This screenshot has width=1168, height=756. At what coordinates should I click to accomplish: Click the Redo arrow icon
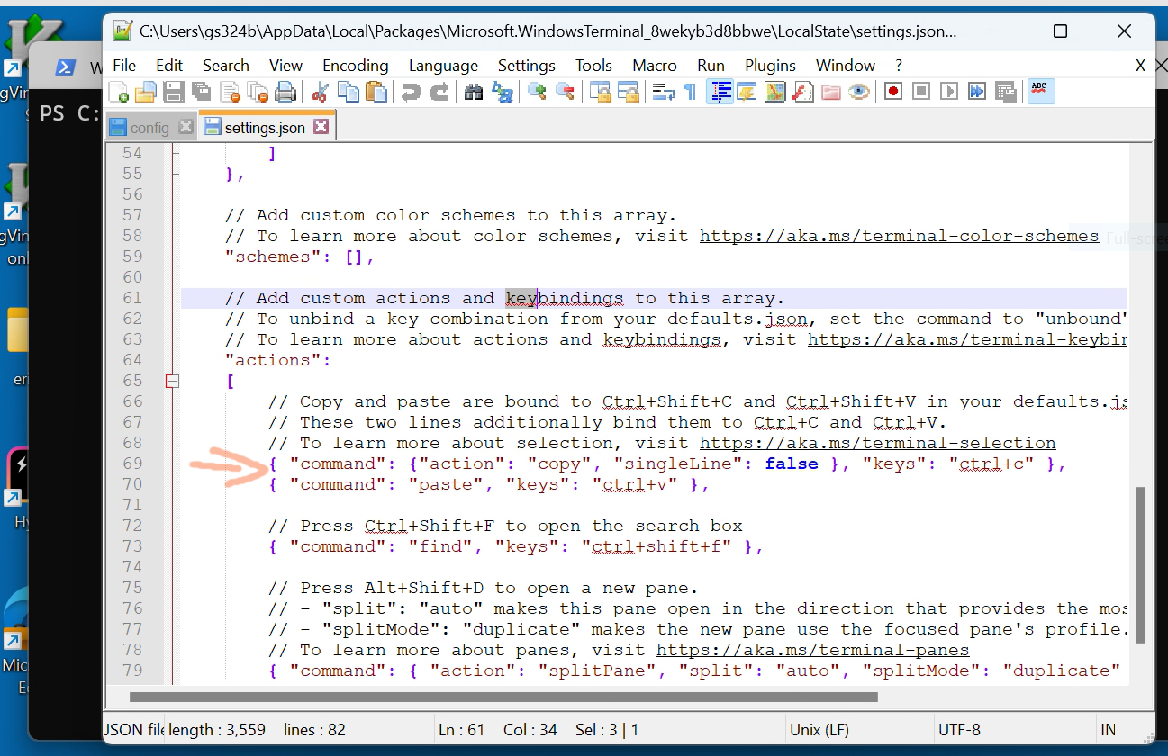[x=439, y=92]
